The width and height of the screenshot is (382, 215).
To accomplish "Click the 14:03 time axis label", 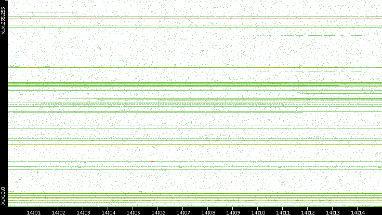I will point(83,212).
